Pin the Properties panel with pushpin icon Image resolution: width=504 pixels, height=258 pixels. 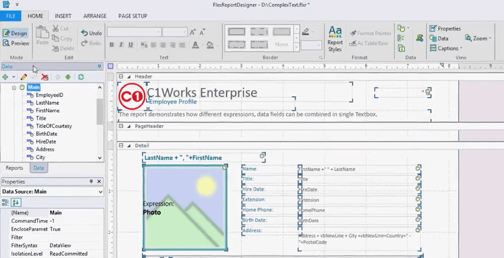point(91,182)
